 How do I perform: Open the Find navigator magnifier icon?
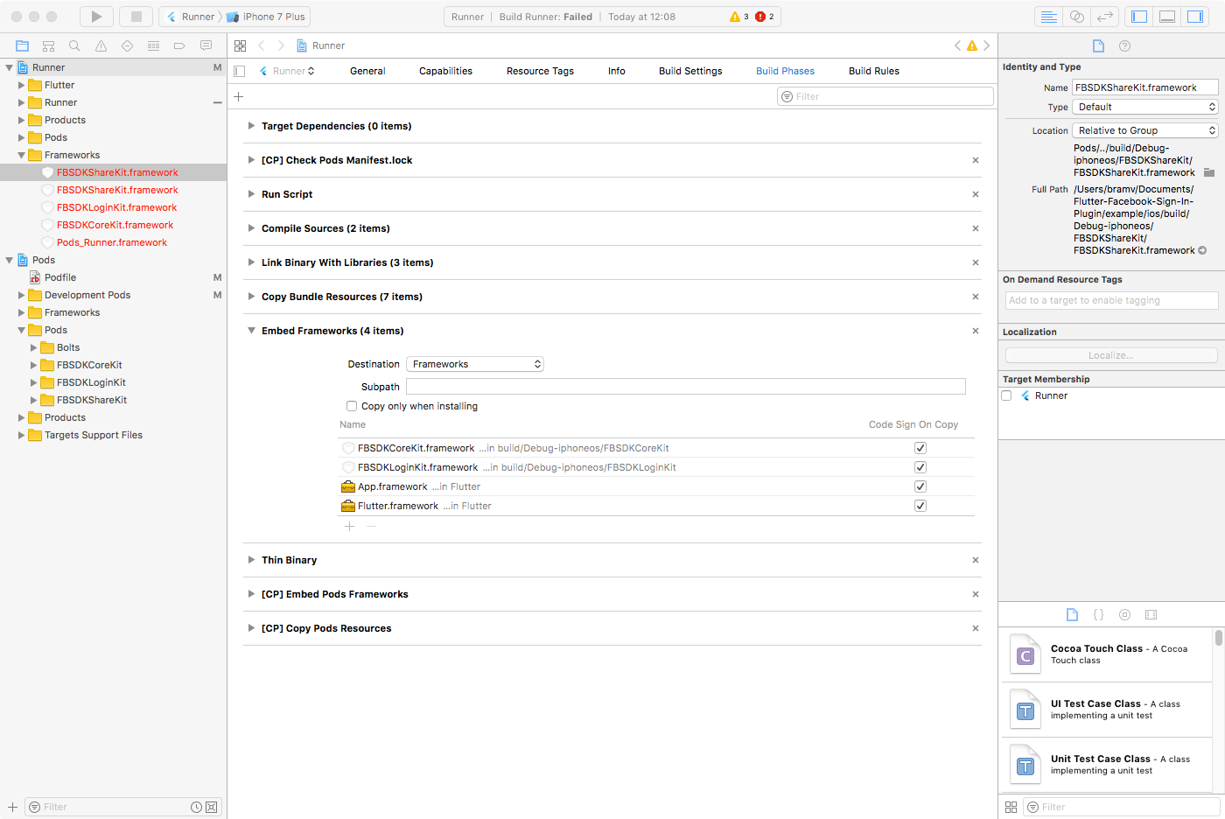pyautogui.click(x=74, y=45)
